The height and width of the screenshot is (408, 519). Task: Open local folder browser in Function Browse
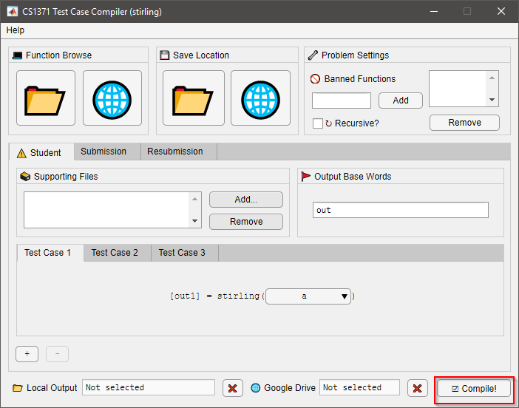point(46,98)
